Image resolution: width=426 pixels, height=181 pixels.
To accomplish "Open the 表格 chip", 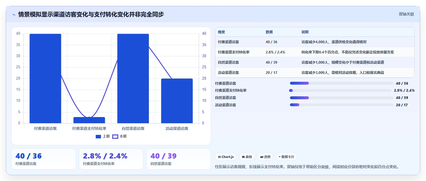I will click(247, 157).
